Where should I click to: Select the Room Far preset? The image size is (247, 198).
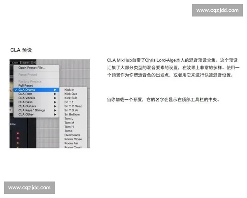(x=73, y=143)
